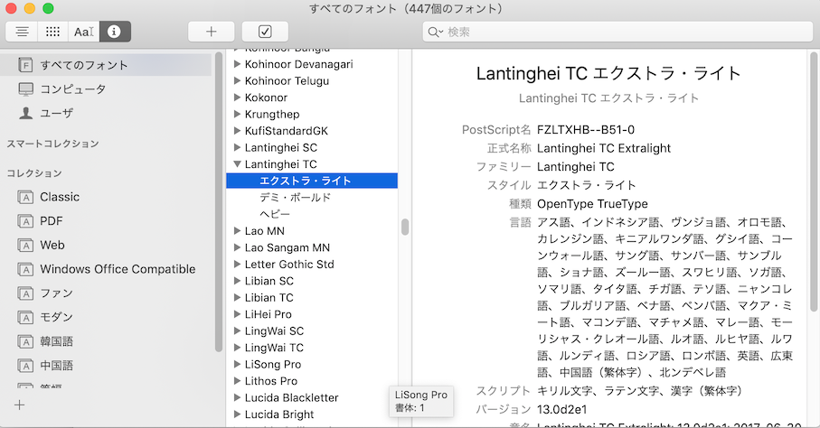This screenshot has height=428, width=820.
Task: Click the font list scrollbar thumb
Action: (405, 227)
